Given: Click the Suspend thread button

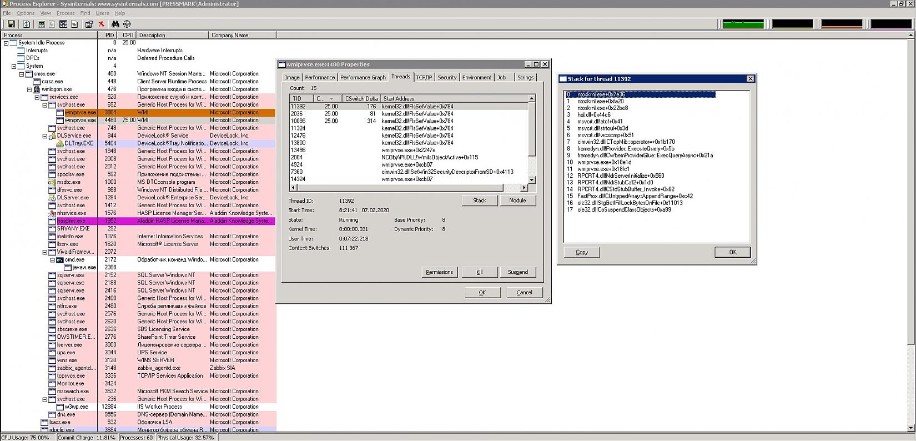Looking at the screenshot, I should pos(517,272).
